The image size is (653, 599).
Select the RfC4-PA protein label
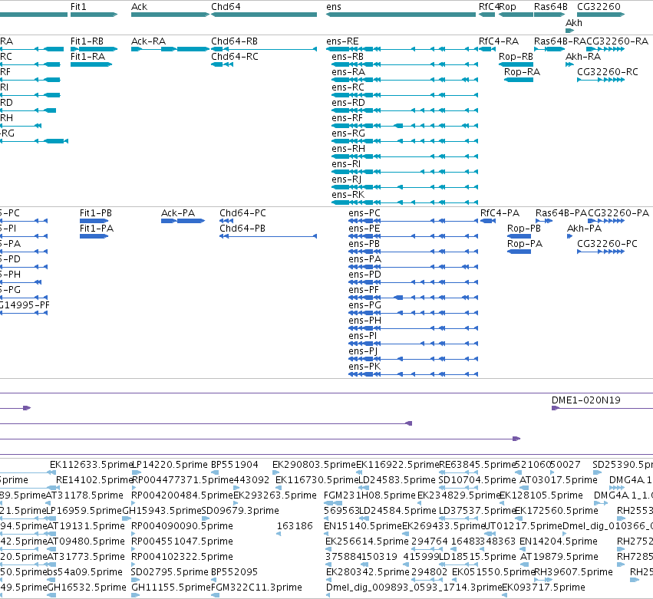click(x=500, y=213)
